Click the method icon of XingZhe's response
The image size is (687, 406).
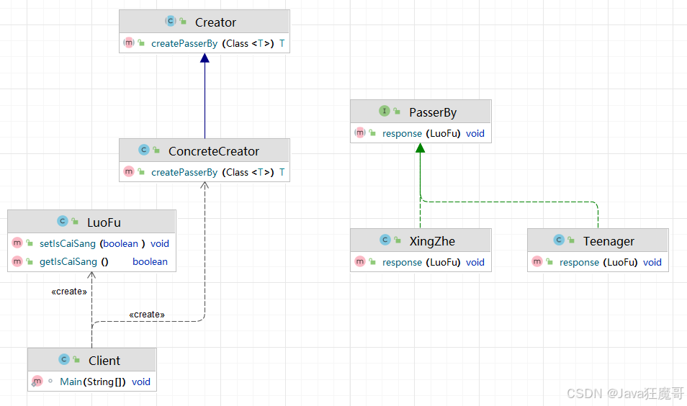coord(360,261)
